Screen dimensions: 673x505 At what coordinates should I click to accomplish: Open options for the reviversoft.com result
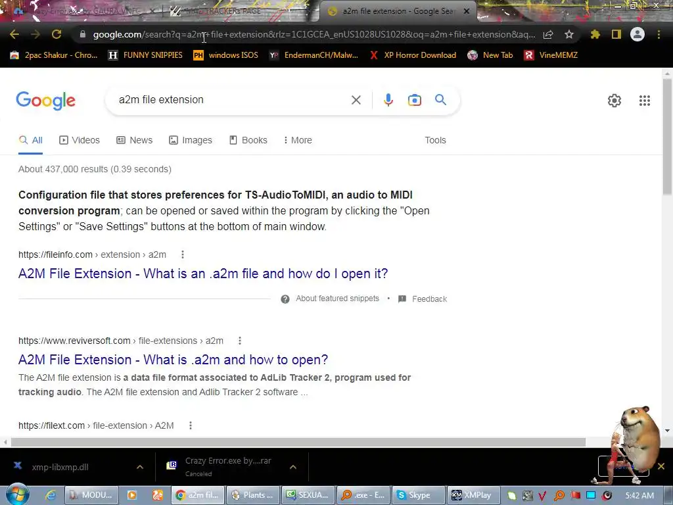(239, 341)
